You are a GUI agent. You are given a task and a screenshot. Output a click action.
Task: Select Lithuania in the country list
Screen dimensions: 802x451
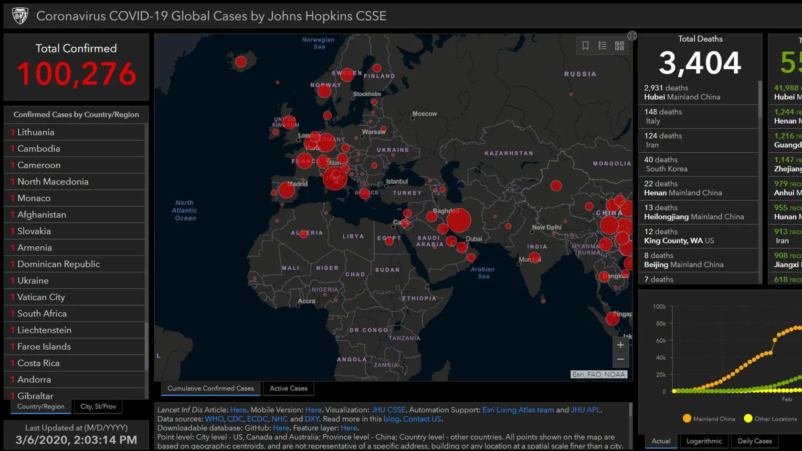pyautogui.click(x=74, y=132)
